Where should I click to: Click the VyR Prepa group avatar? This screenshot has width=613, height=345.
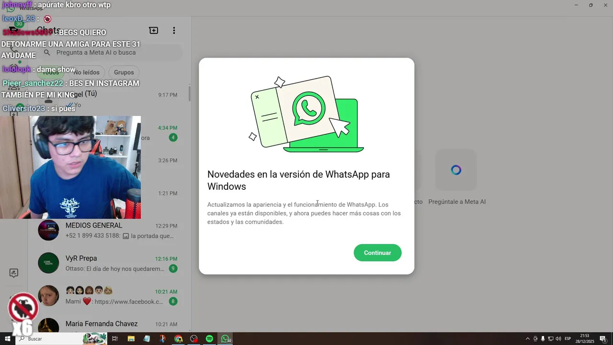tap(48, 263)
